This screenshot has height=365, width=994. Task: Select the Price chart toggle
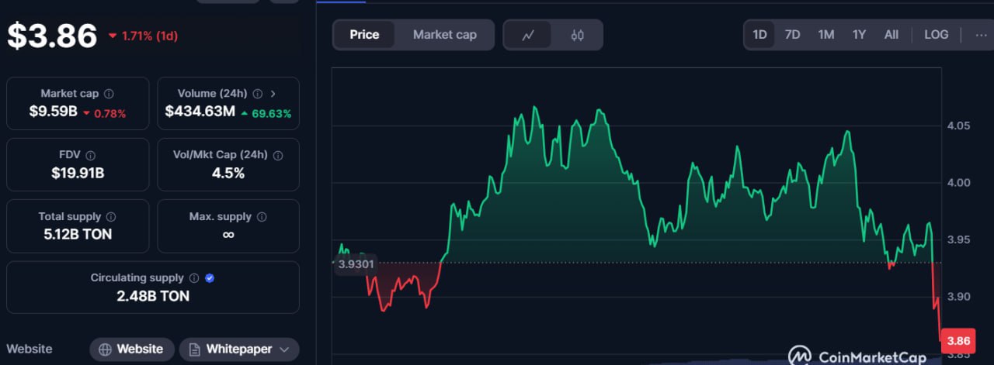[364, 35]
